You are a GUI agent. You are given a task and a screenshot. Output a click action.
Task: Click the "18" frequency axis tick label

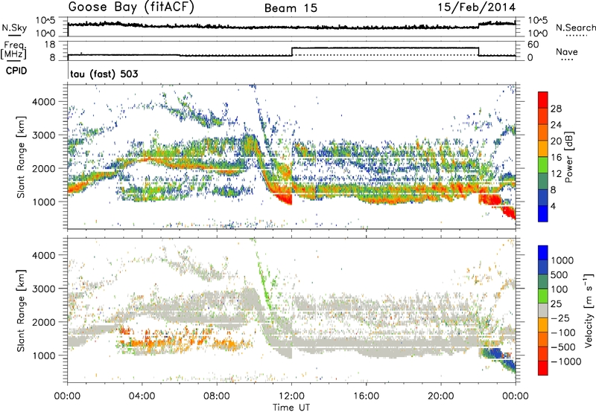[50, 45]
